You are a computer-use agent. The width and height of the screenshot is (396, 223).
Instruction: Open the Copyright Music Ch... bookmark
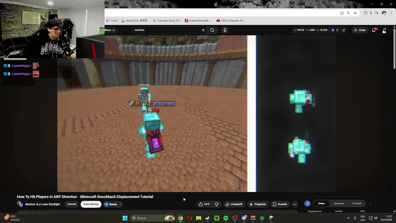click(167, 21)
